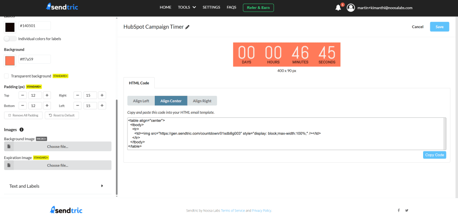
Task: Click the Left padding value field
Action: (90, 106)
